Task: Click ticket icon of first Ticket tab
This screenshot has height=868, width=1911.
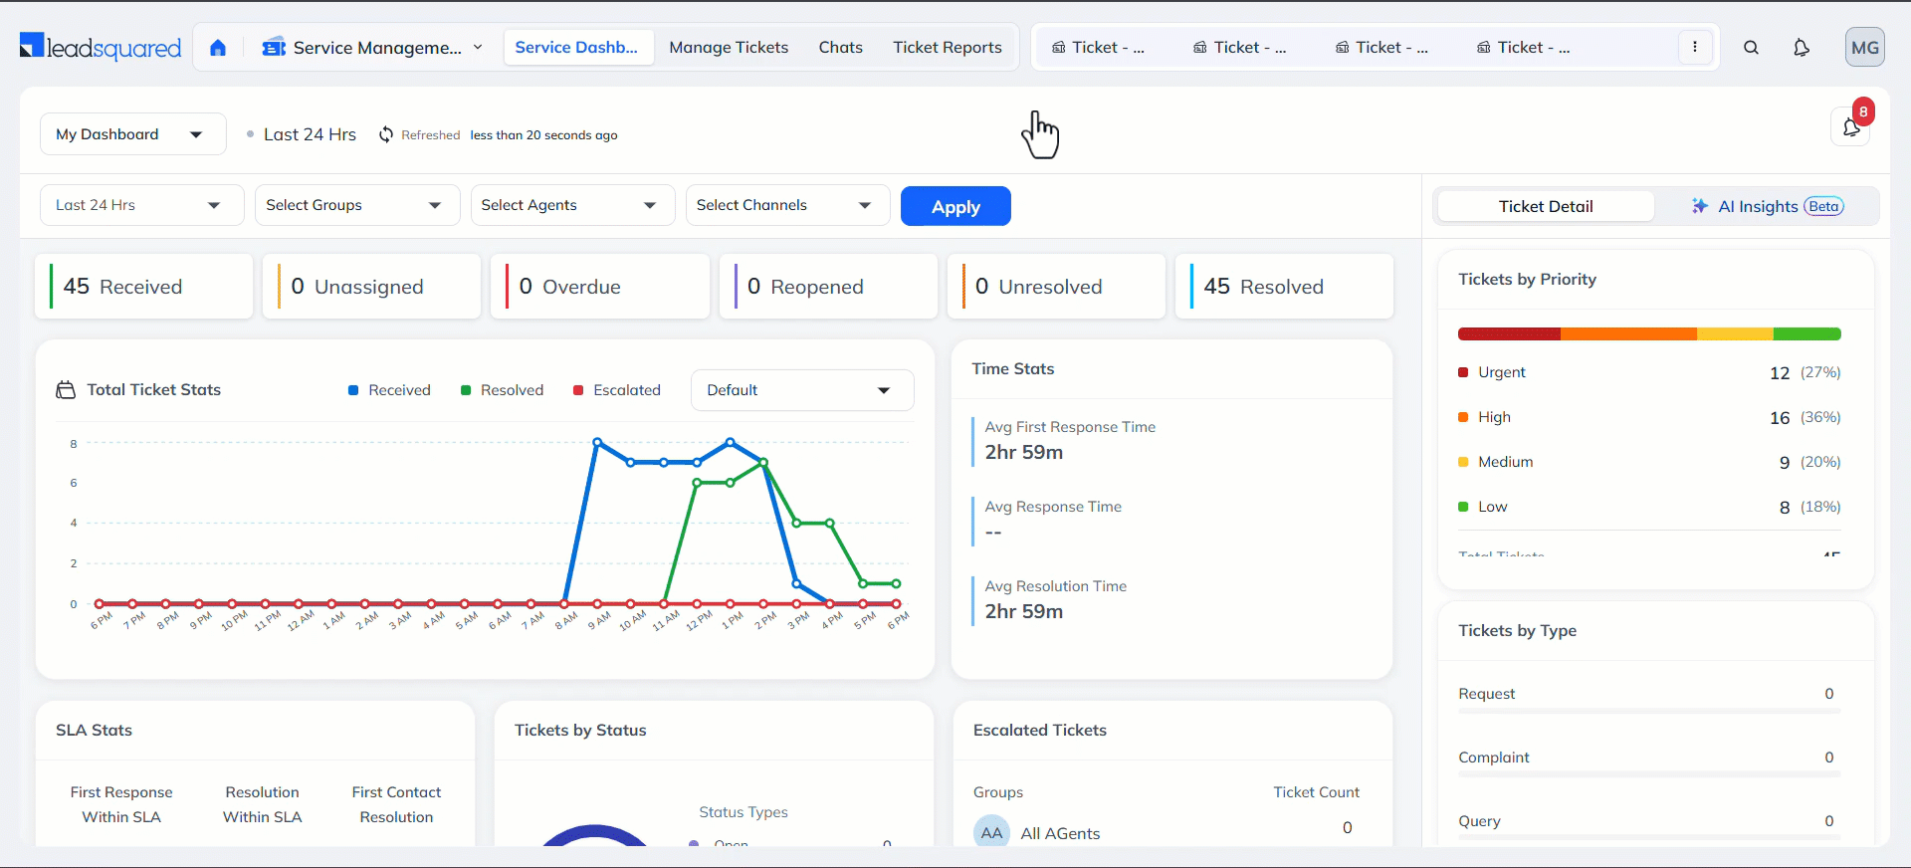Action: (1059, 48)
